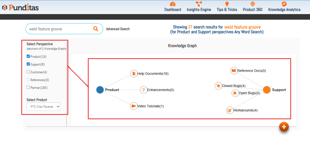Uncheck the Support perspective checkbox
This screenshot has height=143, width=310.
coord(28,64)
